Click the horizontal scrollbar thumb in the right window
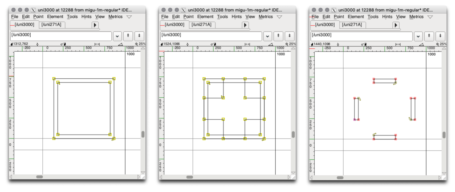This screenshot has width=455, height=192. tap(340, 178)
